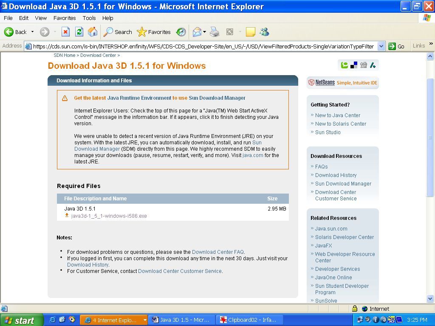Open the View menu

pos(41,18)
